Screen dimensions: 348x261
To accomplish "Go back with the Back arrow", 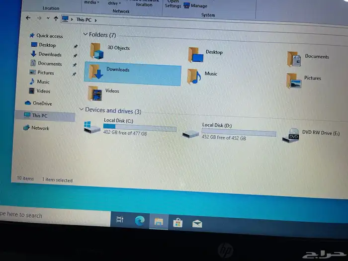I will click(x=28, y=18).
